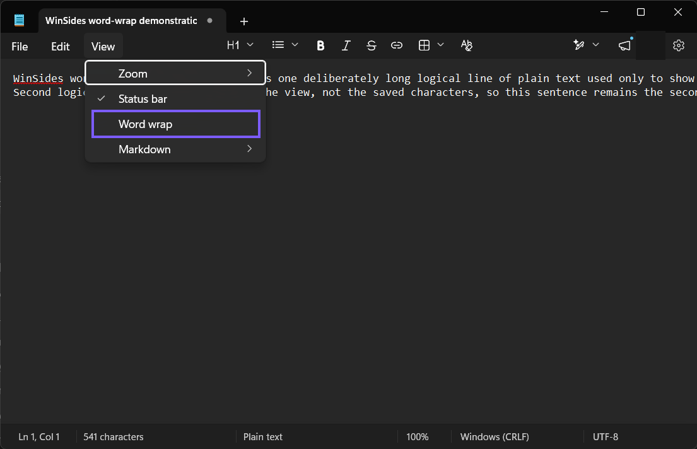Insert a table
Screen dimensions: 697x449
tap(424, 45)
